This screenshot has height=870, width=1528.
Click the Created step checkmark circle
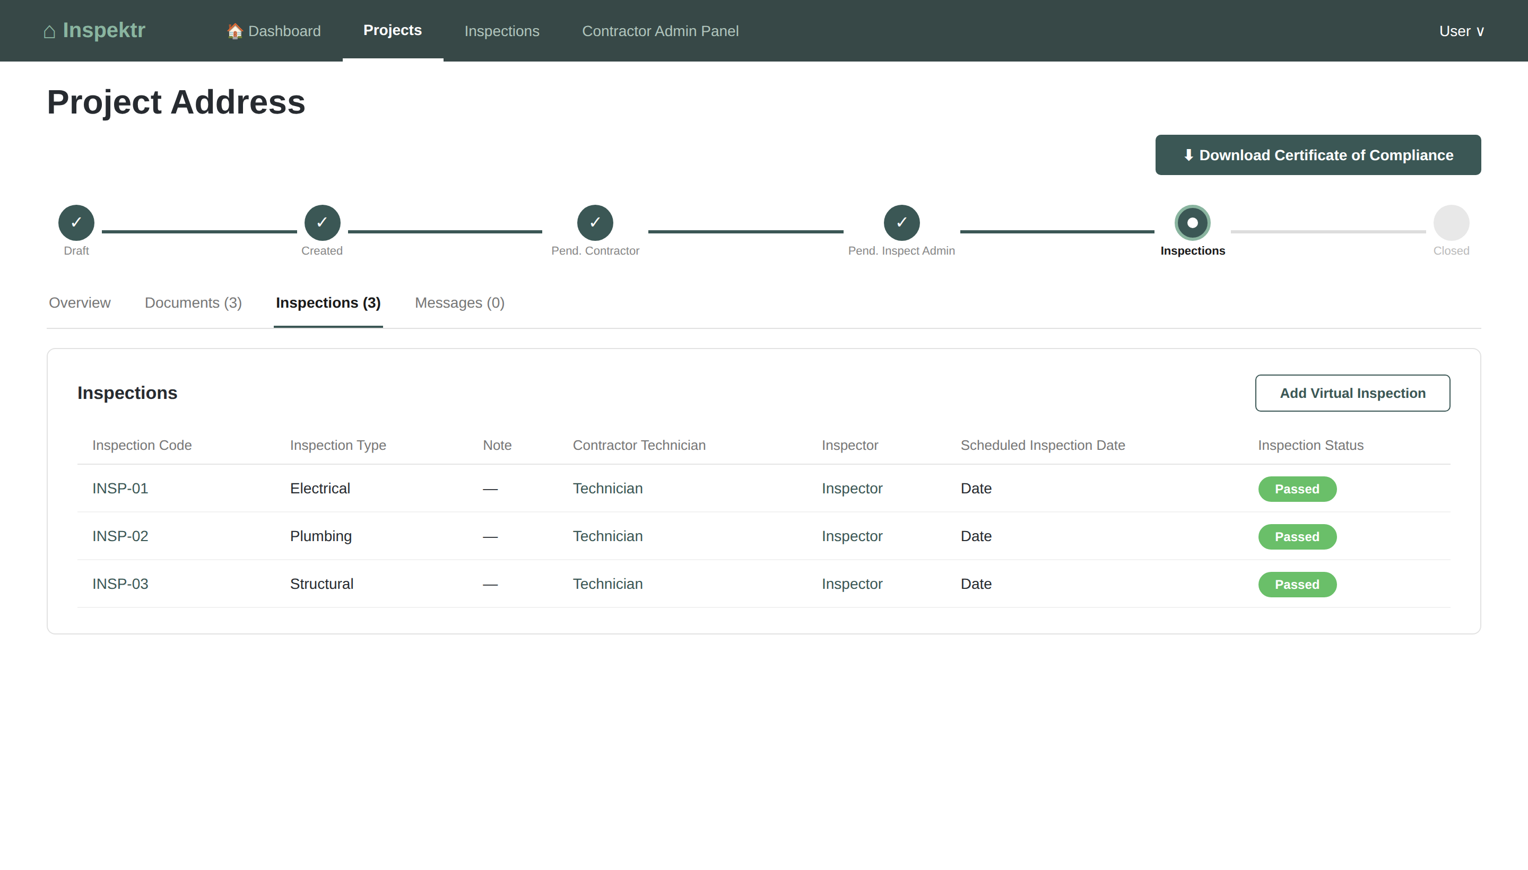[322, 223]
